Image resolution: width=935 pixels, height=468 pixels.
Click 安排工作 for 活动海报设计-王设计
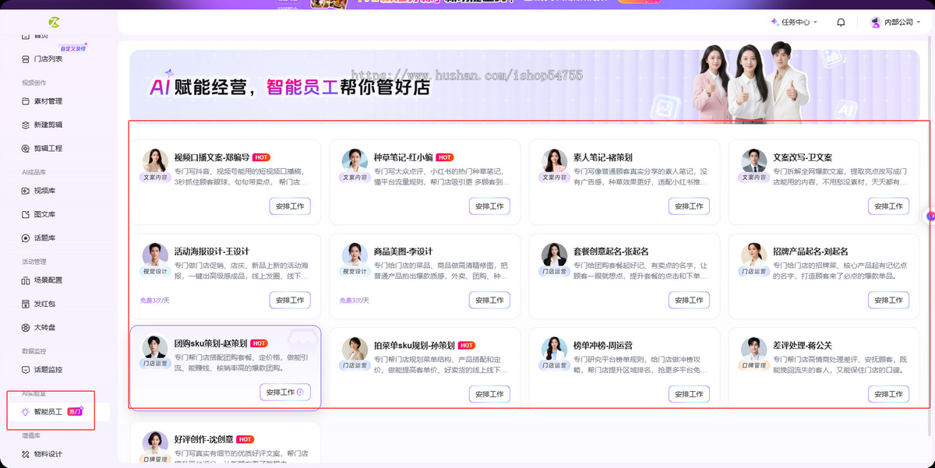[x=291, y=300]
